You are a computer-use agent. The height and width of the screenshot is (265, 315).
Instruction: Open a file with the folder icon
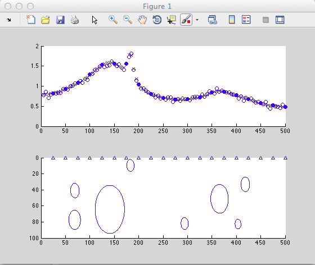tap(46, 20)
